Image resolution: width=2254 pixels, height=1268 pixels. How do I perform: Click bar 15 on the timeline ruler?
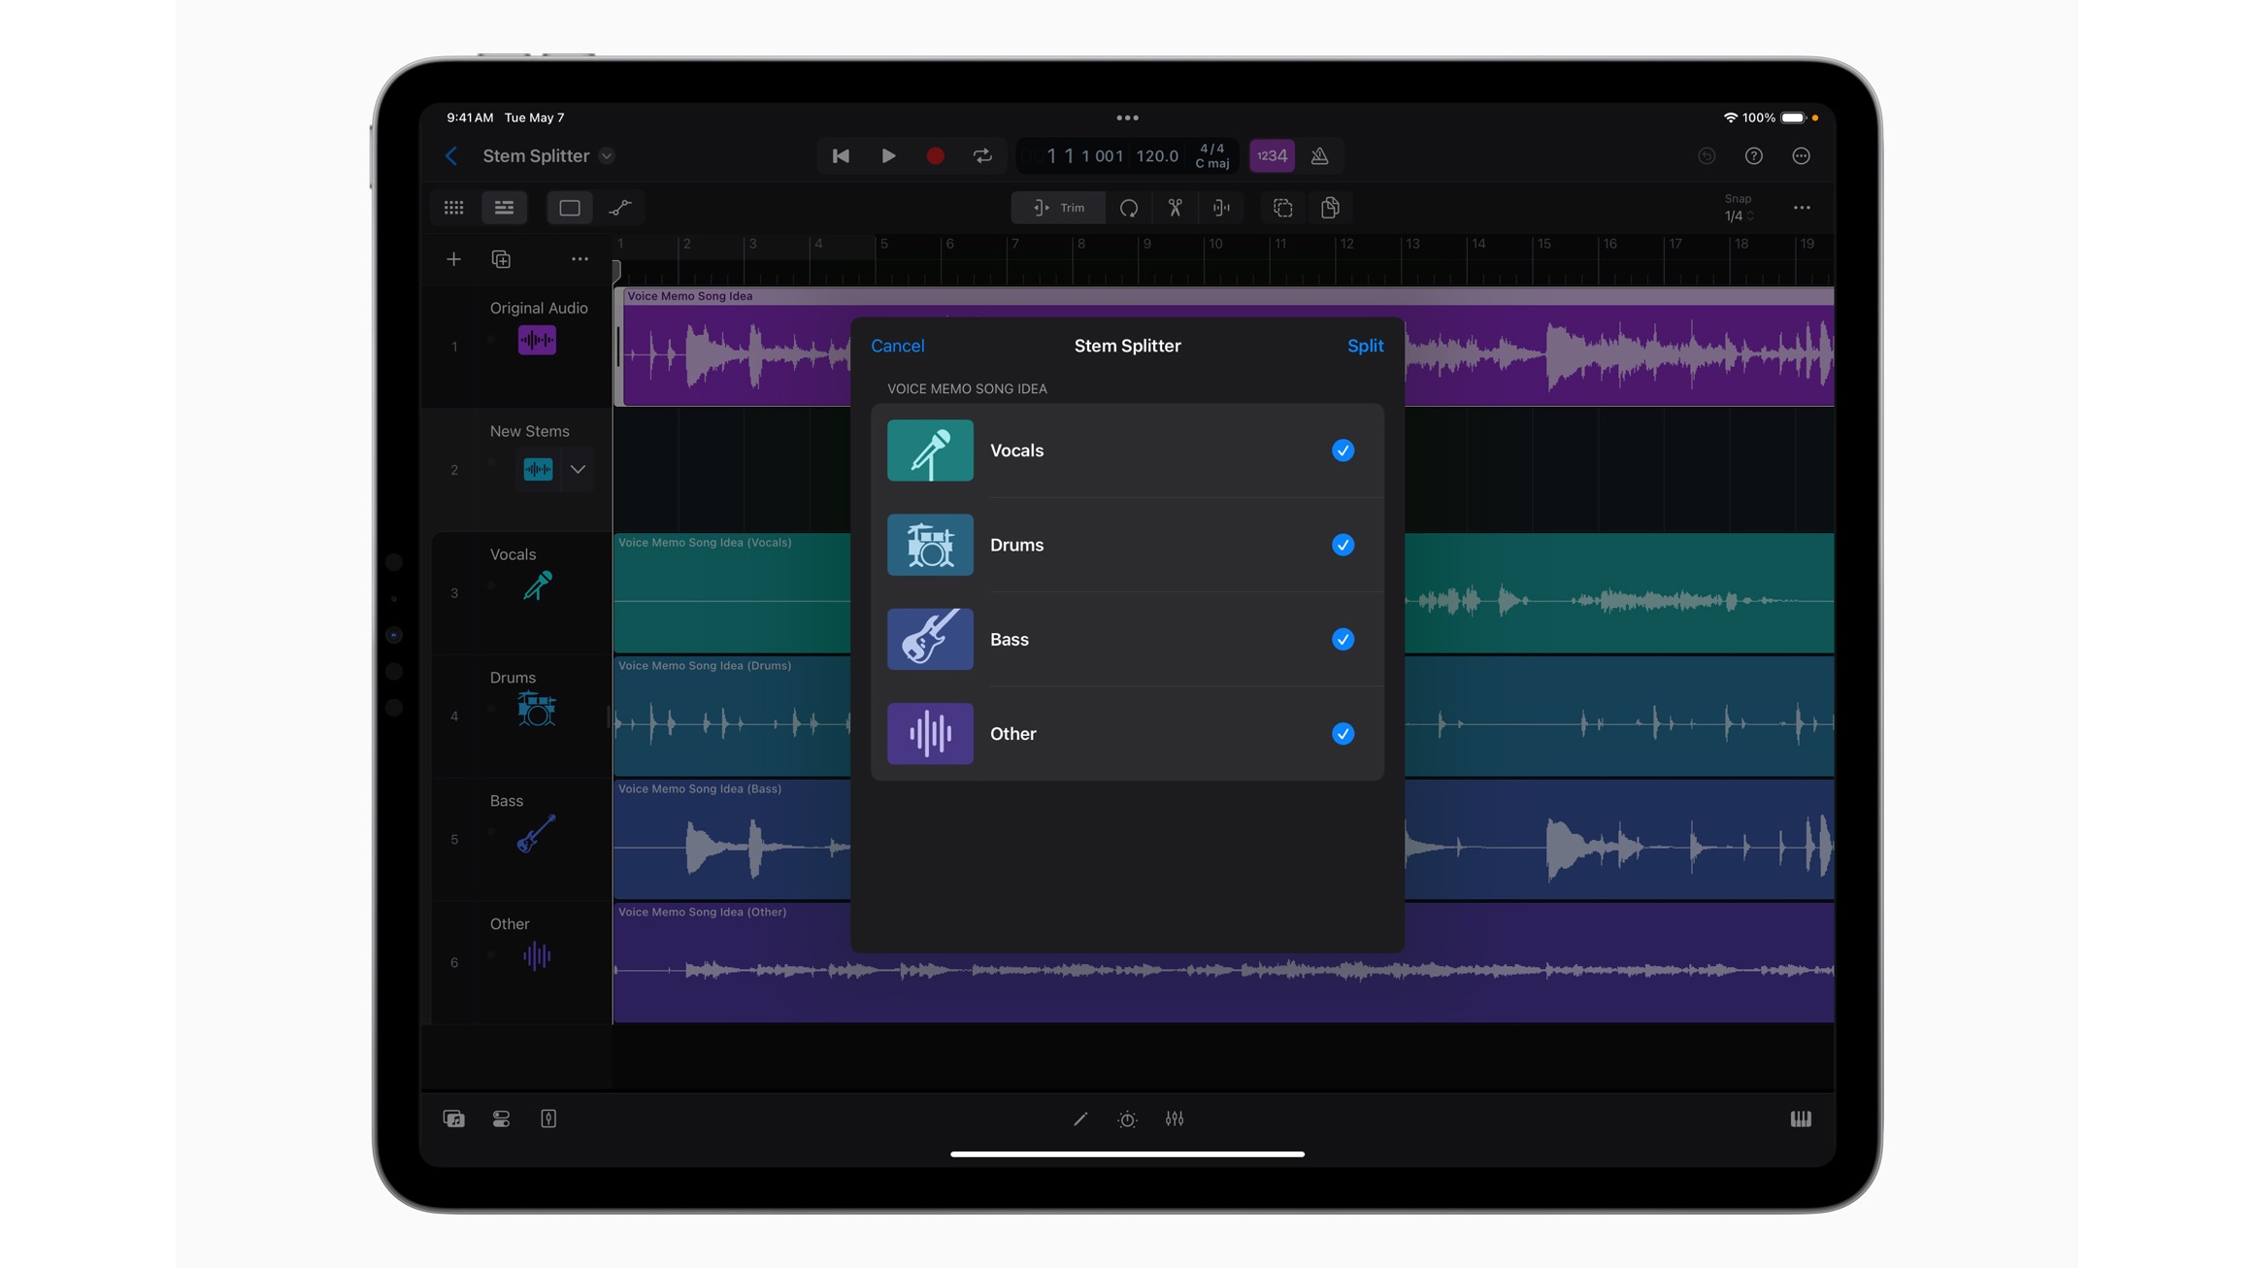[1543, 245]
